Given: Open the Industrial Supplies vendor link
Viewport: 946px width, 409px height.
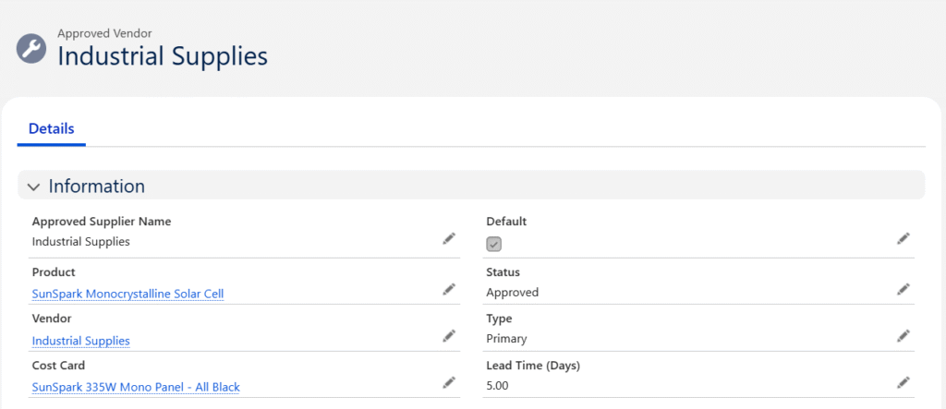Looking at the screenshot, I should coord(81,341).
